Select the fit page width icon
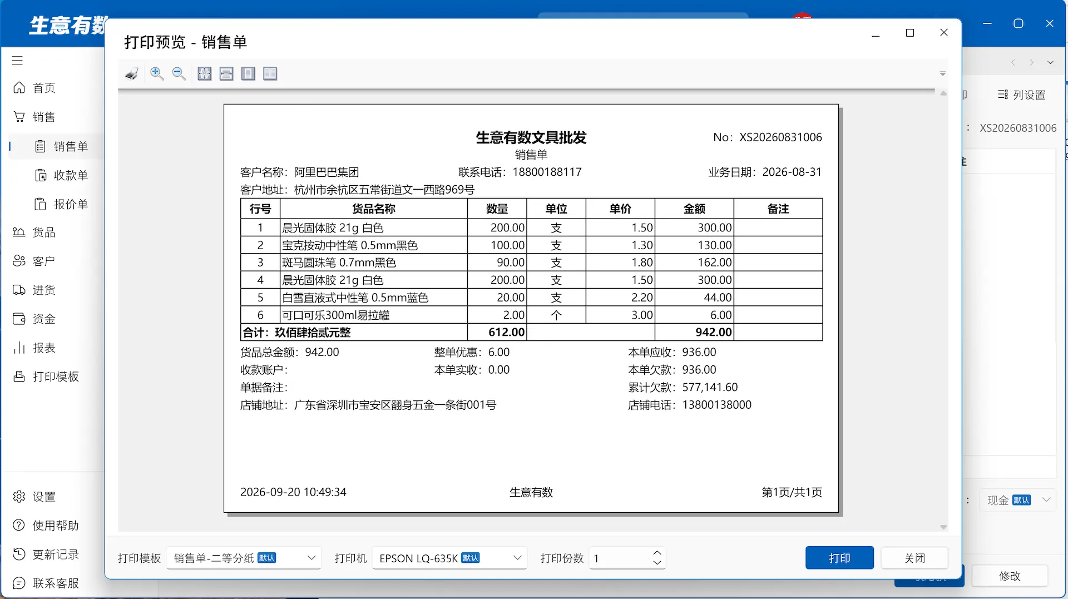 click(226, 73)
